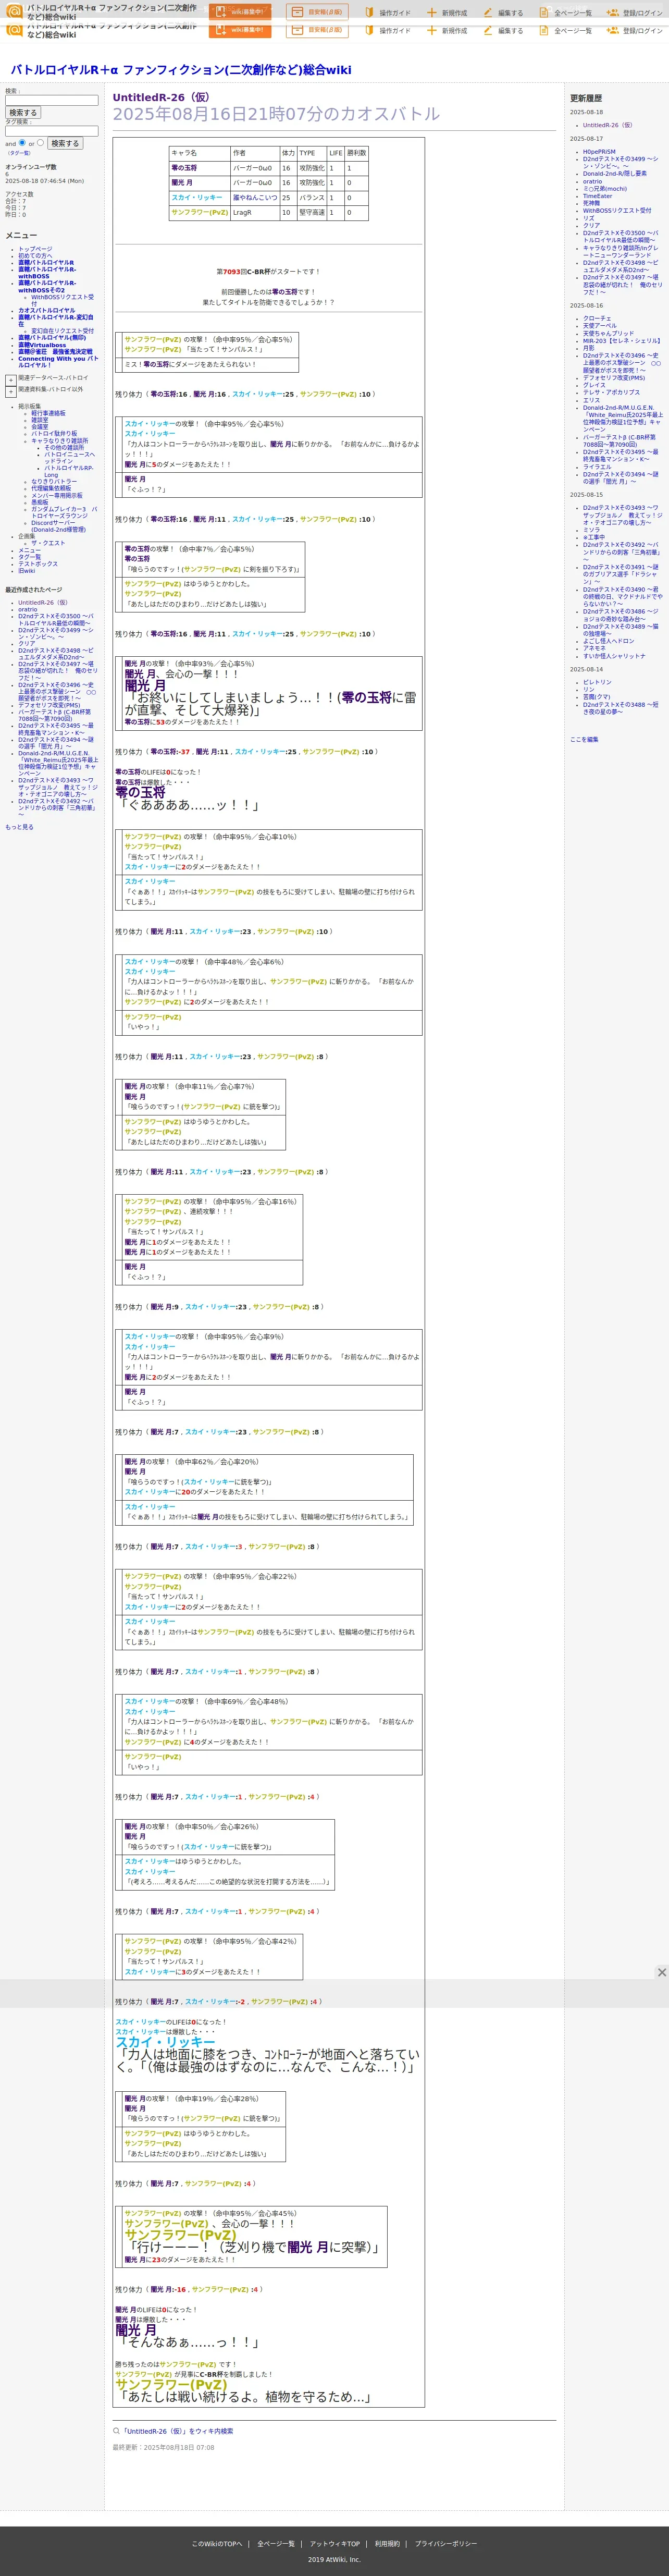
Task: Click the 更新履歴 heading in the right sidebar
Action: [x=586, y=98]
